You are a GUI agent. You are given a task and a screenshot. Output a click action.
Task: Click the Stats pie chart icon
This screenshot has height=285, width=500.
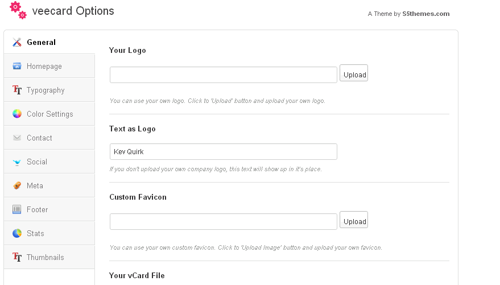[16, 233]
